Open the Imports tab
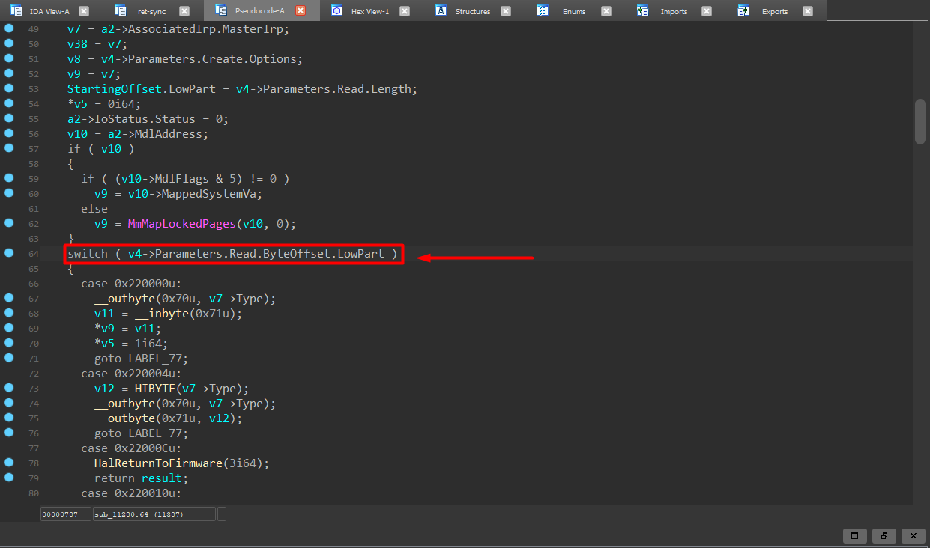Viewport: 930px width, 548px height. pyautogui.click(x=673, y=11)
